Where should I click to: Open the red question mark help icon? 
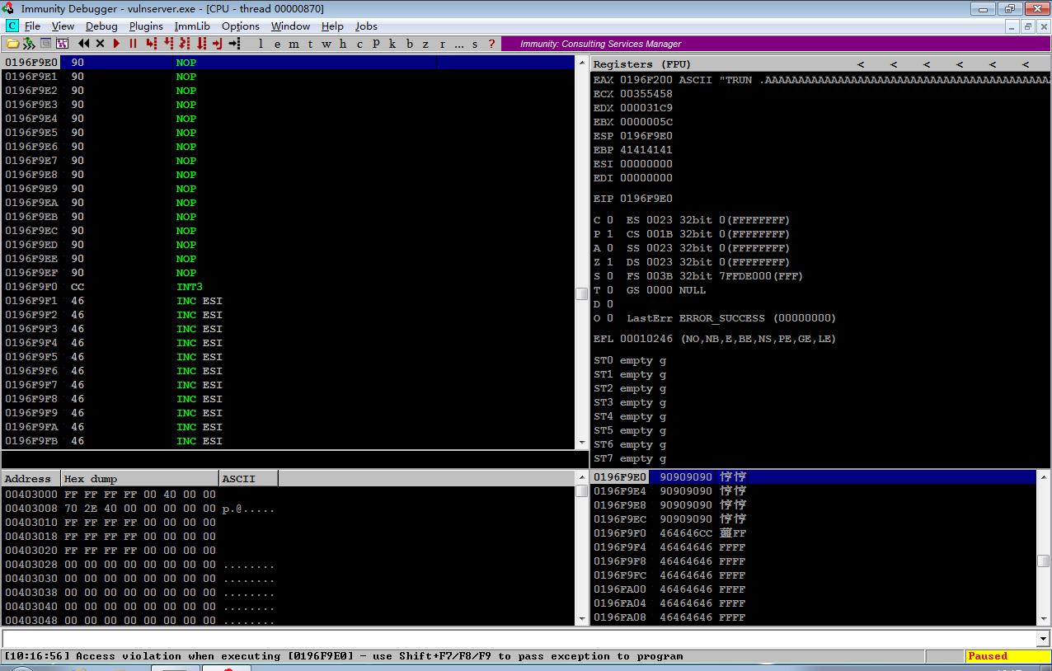[x=492, y=44]
